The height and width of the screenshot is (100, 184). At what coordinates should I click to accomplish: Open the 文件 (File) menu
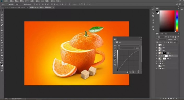pyautogui.click(x=6, y=1)
